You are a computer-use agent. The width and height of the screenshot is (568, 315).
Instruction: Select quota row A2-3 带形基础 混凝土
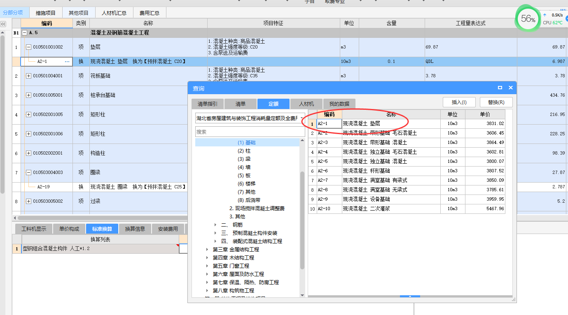(407, 142)
